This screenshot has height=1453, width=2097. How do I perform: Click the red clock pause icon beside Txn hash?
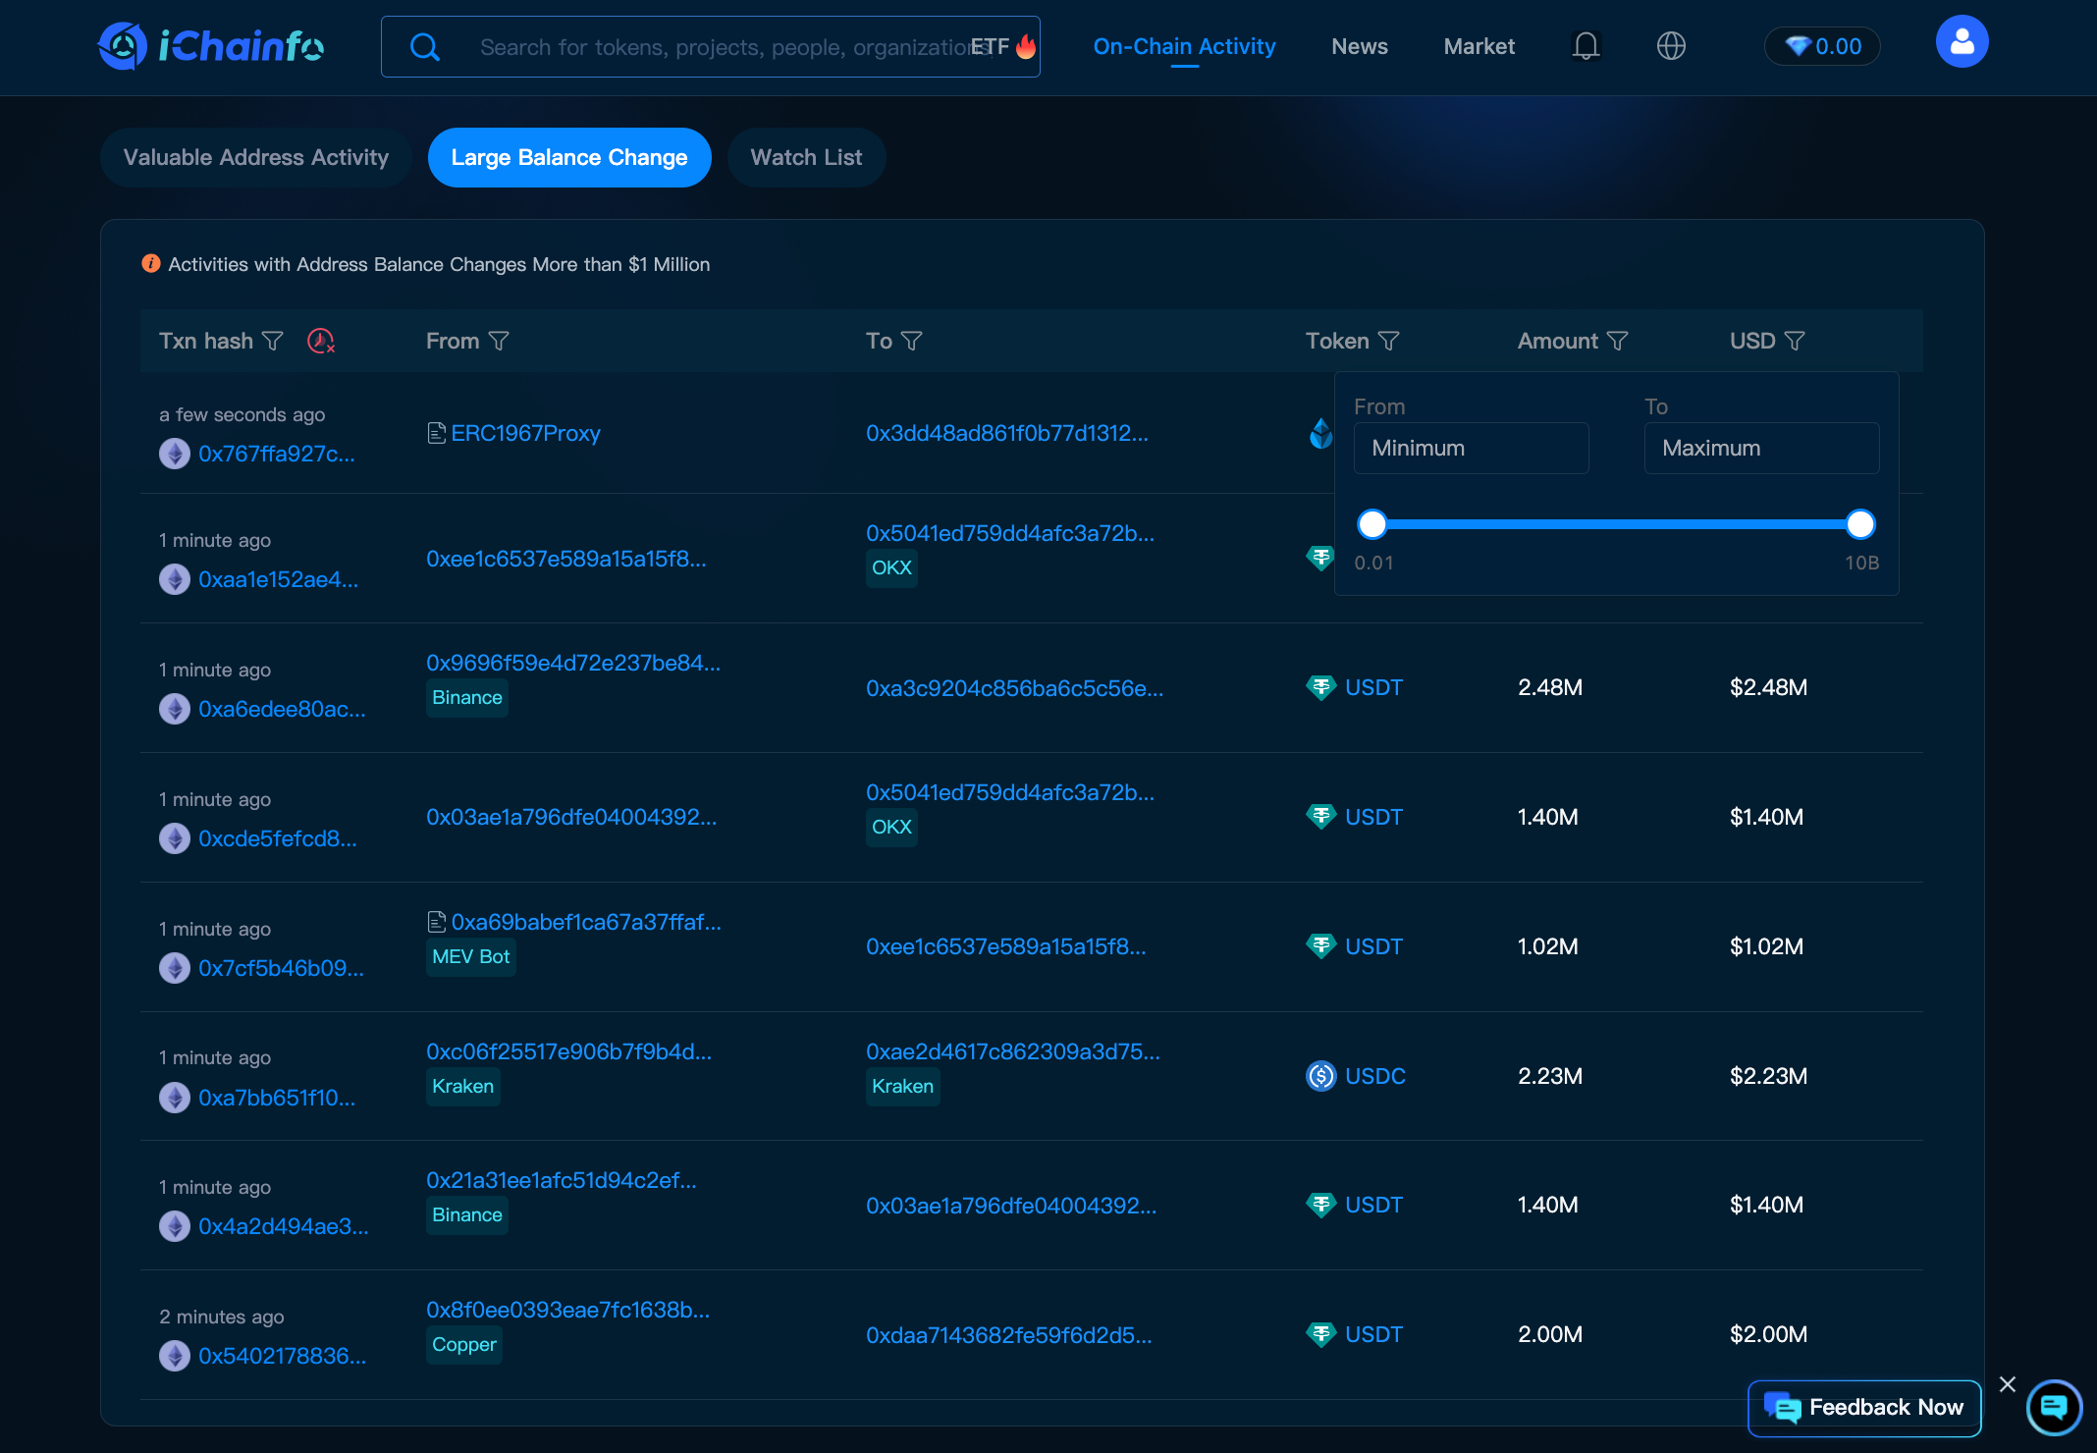click(321, 341)
